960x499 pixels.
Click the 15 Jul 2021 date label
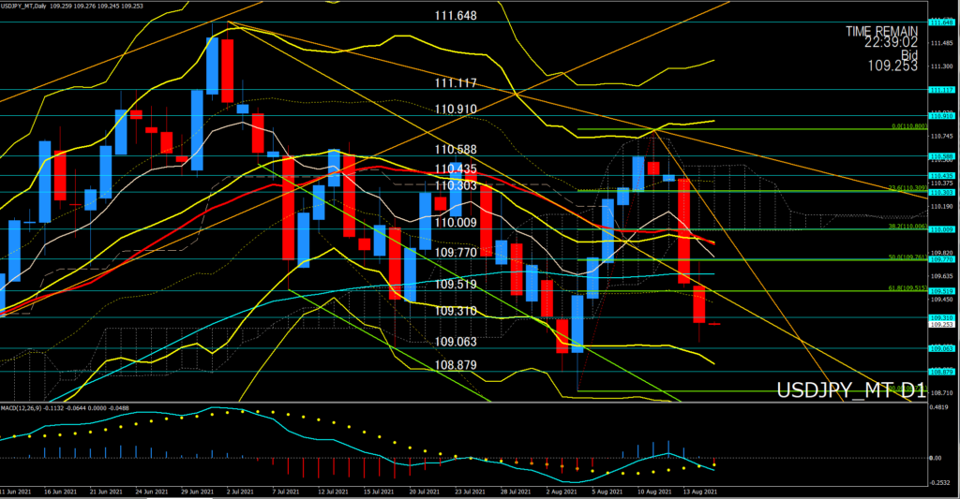pyautogui.click(x=379, y=492)
